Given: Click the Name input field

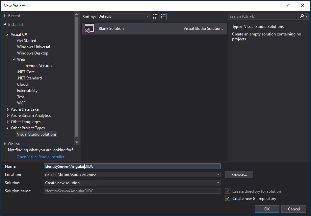Looking at the screenshot, I should pos(132,166).
